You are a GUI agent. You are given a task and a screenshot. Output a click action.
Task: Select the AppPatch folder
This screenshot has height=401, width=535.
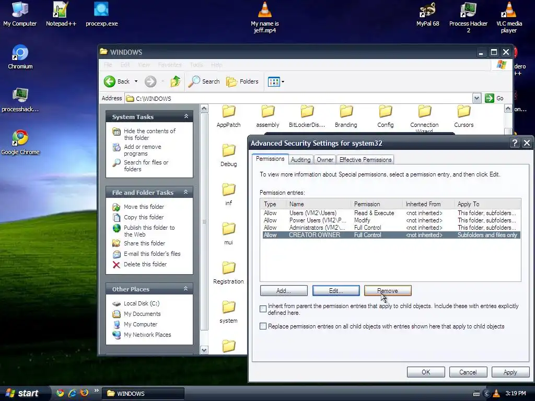click(x=228, y=116)
